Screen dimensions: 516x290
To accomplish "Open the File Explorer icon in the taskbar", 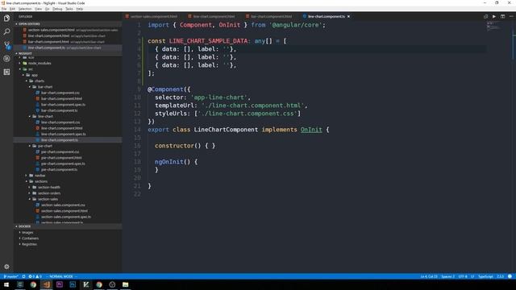I will [126, 284].
